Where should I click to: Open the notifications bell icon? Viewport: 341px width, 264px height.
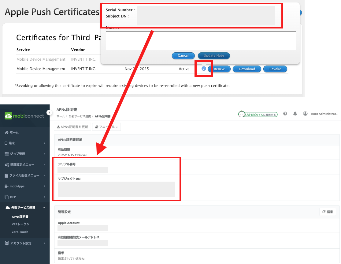[295, 114]
